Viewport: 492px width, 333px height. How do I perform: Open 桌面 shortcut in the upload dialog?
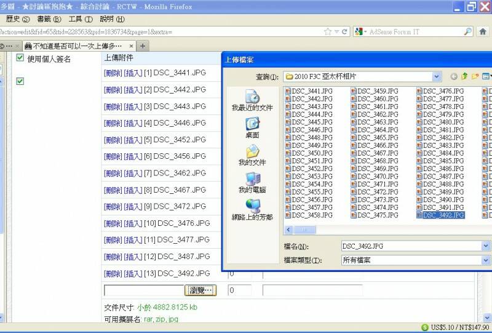252,128
